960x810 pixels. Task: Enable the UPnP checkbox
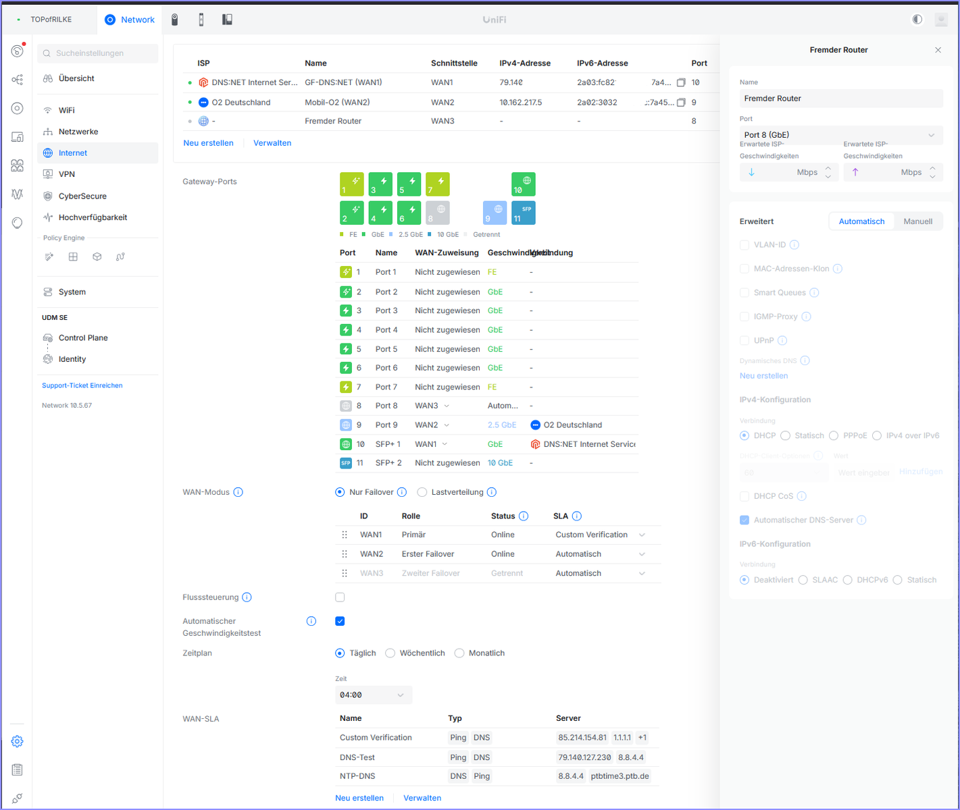[744, 341]
